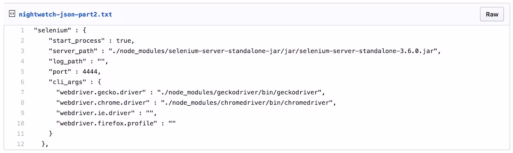This screenshot has width=513, height=153.
Task: Click the geckodriver path string
Action: click(240, 93)
